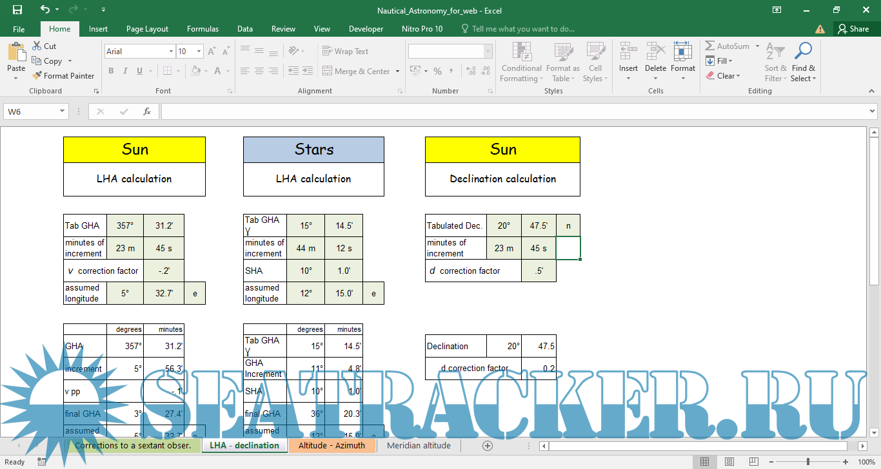
Task: Add a new sheet with plus icon
Action: coord(488,445)
